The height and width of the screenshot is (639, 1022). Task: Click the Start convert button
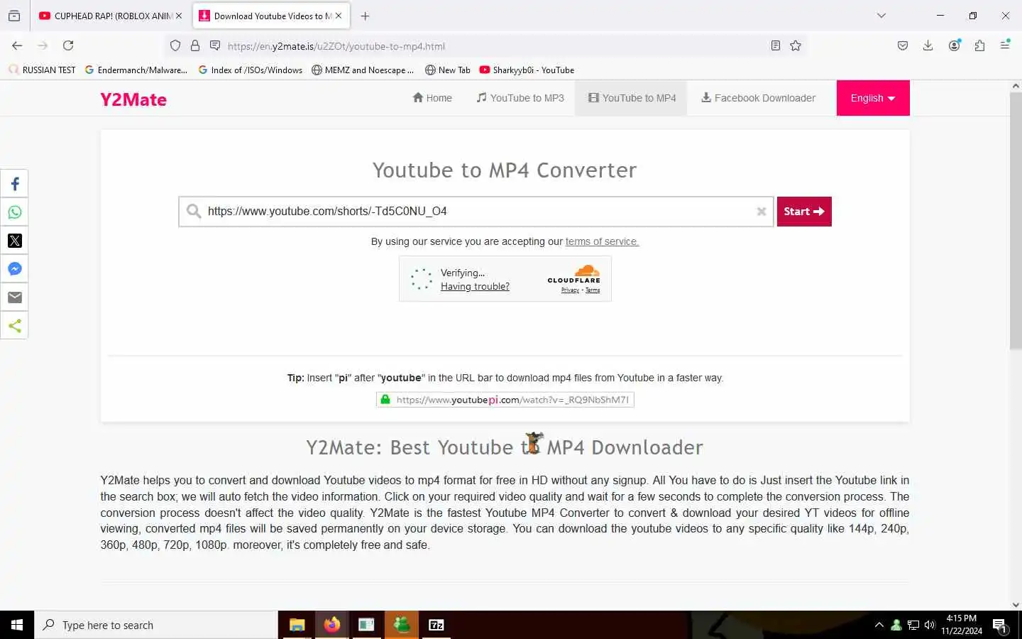804,212
